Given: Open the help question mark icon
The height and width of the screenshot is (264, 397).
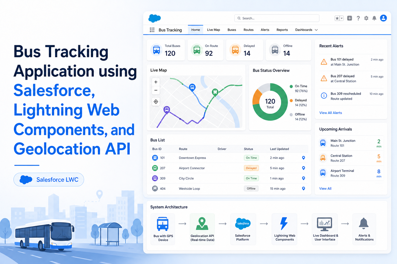Looking at the screenshot, I should click(x=358, y=18).
